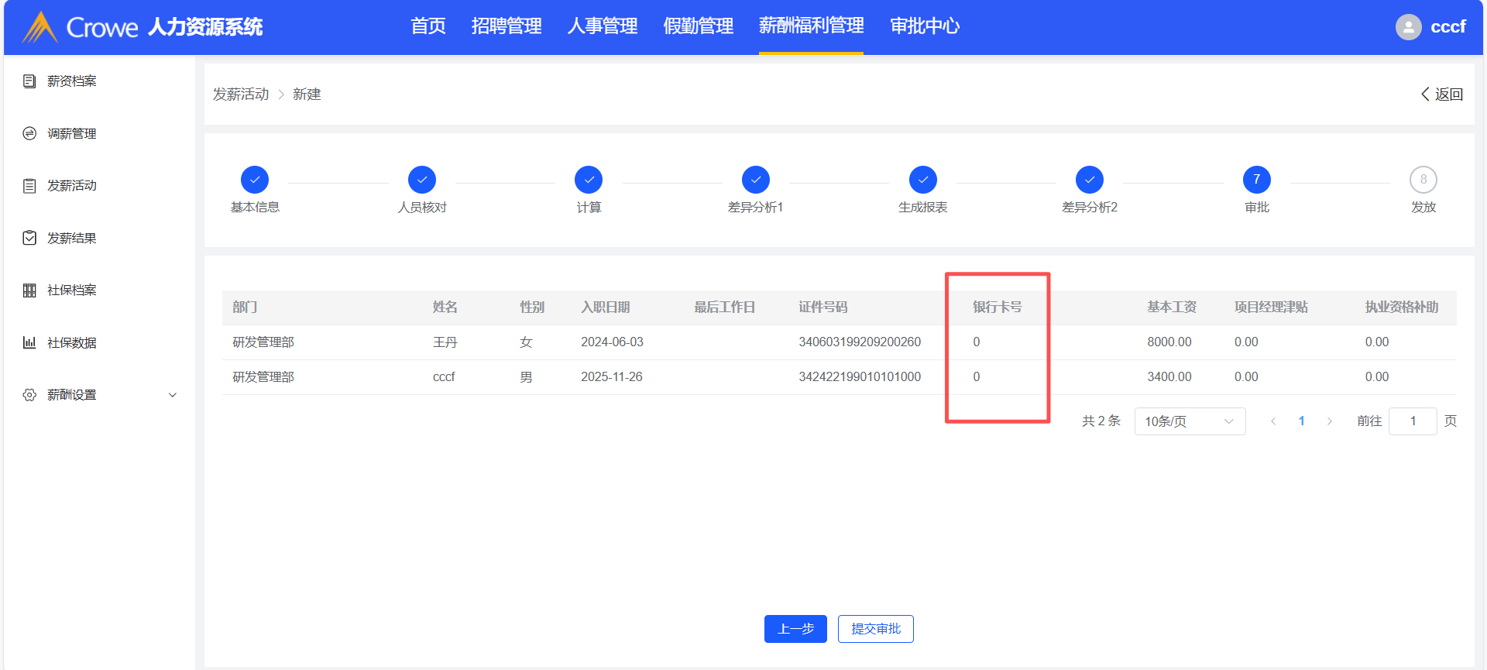Click the 8000.00 salary cell
This screenshot has width=1487, height=670.
(1169, 342)
